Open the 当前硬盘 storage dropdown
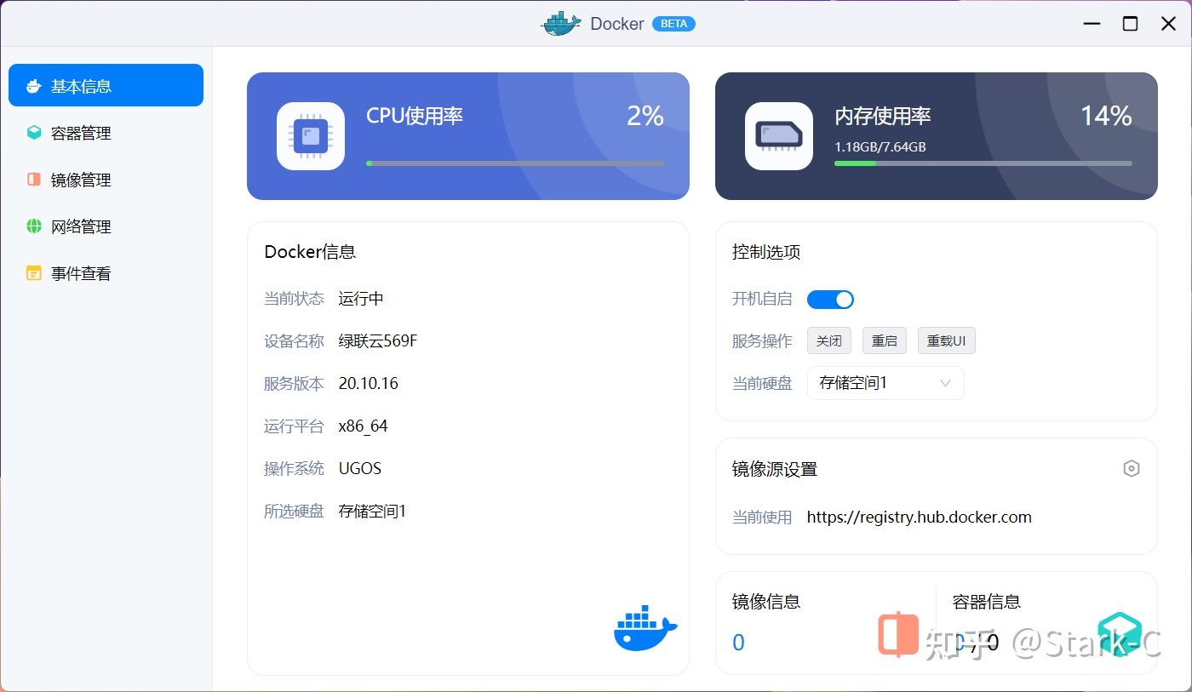1192x692 pixels. click(885, 383)
